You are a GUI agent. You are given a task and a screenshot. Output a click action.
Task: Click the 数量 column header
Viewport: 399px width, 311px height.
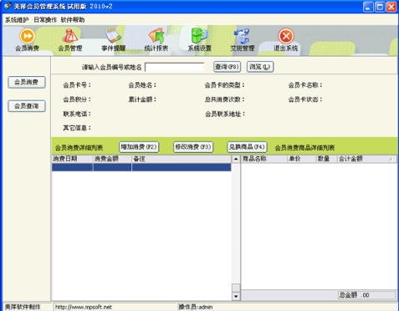coord(326,159)
